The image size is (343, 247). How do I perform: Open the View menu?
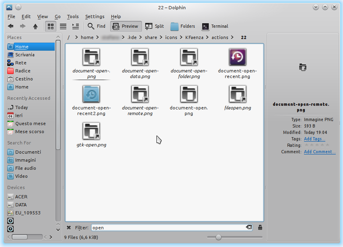tap(43, 16)
